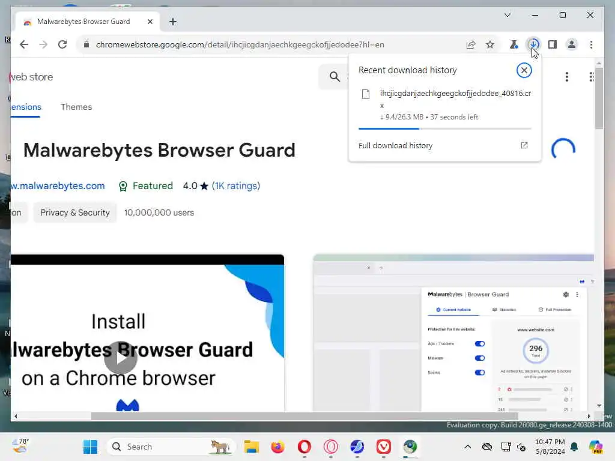Click the ihcjicgdanjaechkgeegckofjjedodee_40816.crx download entry
The image size is (615, 461).
point(445,105)
